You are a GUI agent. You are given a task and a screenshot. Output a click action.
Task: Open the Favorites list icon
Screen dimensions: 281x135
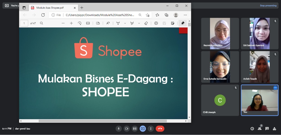[x=157, y=15]
